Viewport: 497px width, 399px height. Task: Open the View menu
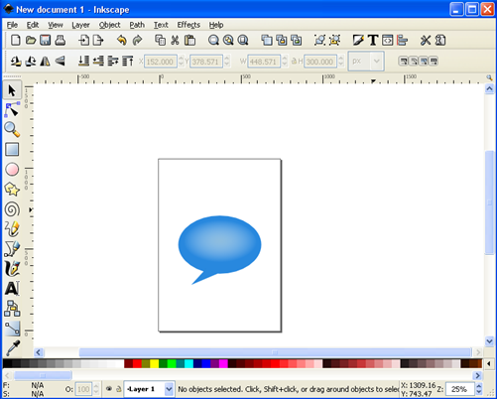click(56, 25)
